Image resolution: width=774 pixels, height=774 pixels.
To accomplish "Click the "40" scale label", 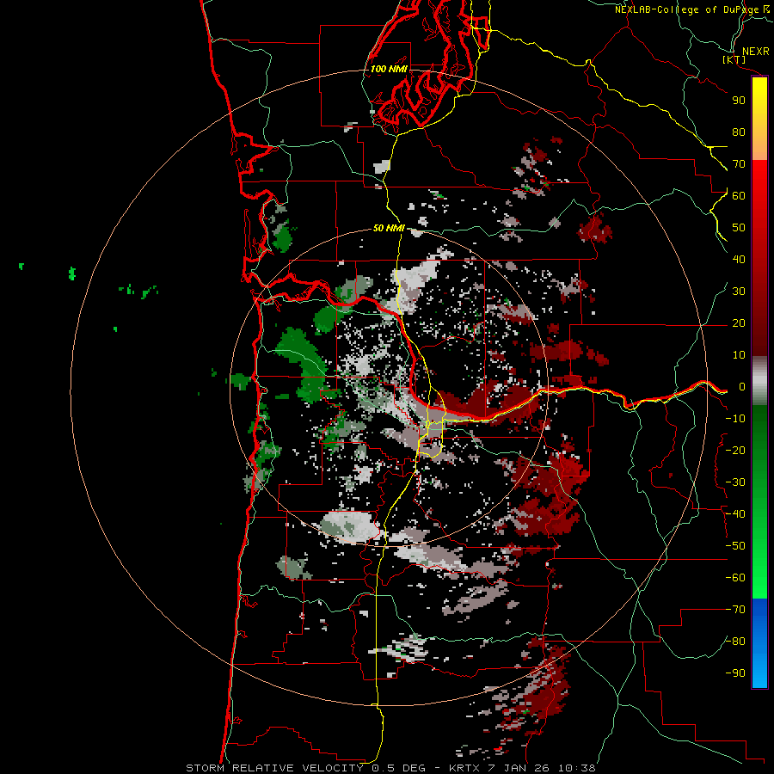I will click(739, 259).
